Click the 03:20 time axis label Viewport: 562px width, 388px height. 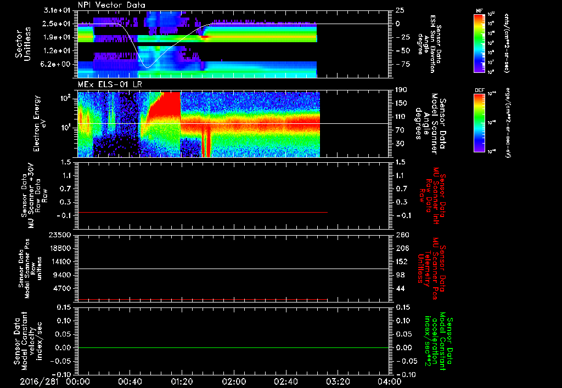click(x=338, y=381)
